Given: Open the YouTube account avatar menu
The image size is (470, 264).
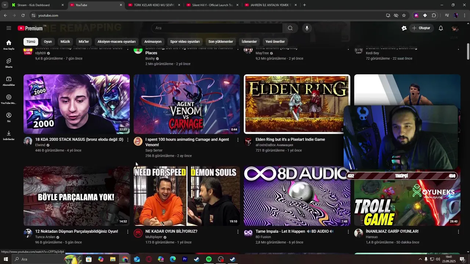Looking at the screenshot, I should [x=455, y=28].
